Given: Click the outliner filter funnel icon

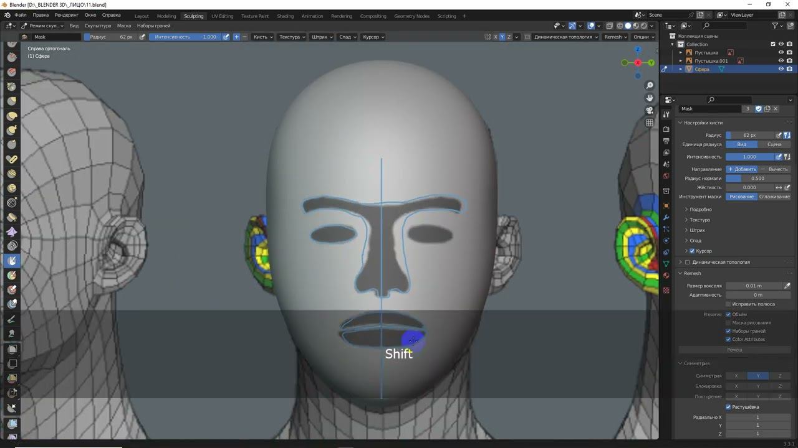Looking at the screenshot, I should 775,26.
